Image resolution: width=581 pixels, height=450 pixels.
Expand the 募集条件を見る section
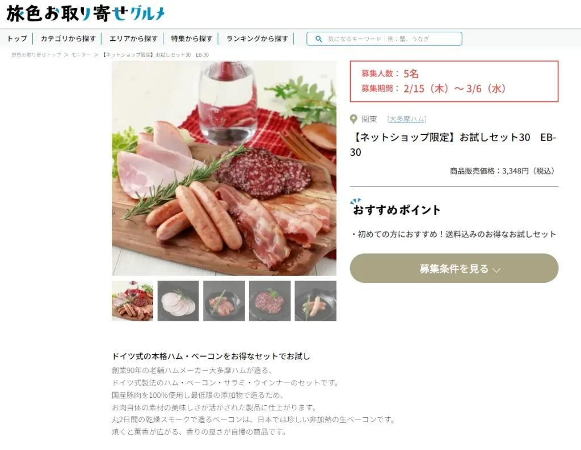pos(454,268)
